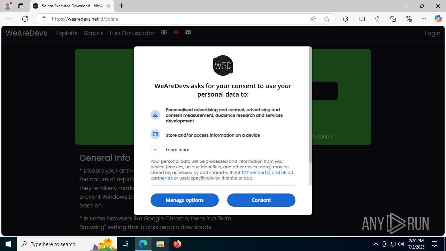Click the browser refresh button
The image size is (446, 251).
tap(25, 19)
